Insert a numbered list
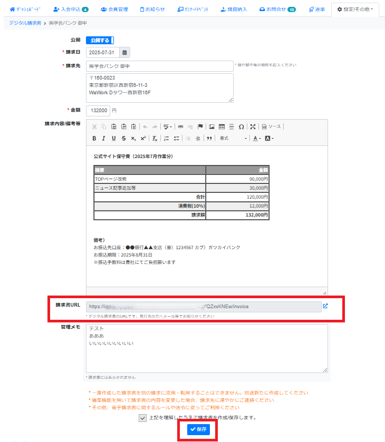The height and width of the screenshot is (442, 385). [166, 139]
